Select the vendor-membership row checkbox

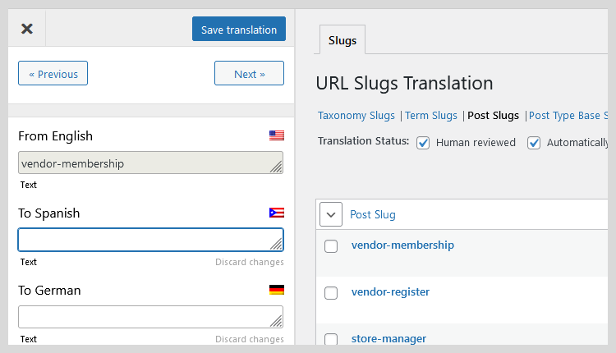click(x=331, y=246)
